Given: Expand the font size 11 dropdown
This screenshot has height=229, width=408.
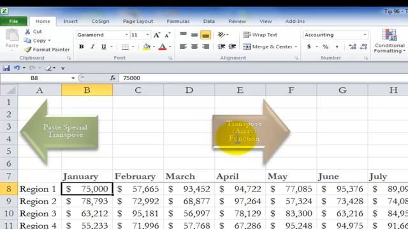Looking at the screenshot, I should (147, 35).
